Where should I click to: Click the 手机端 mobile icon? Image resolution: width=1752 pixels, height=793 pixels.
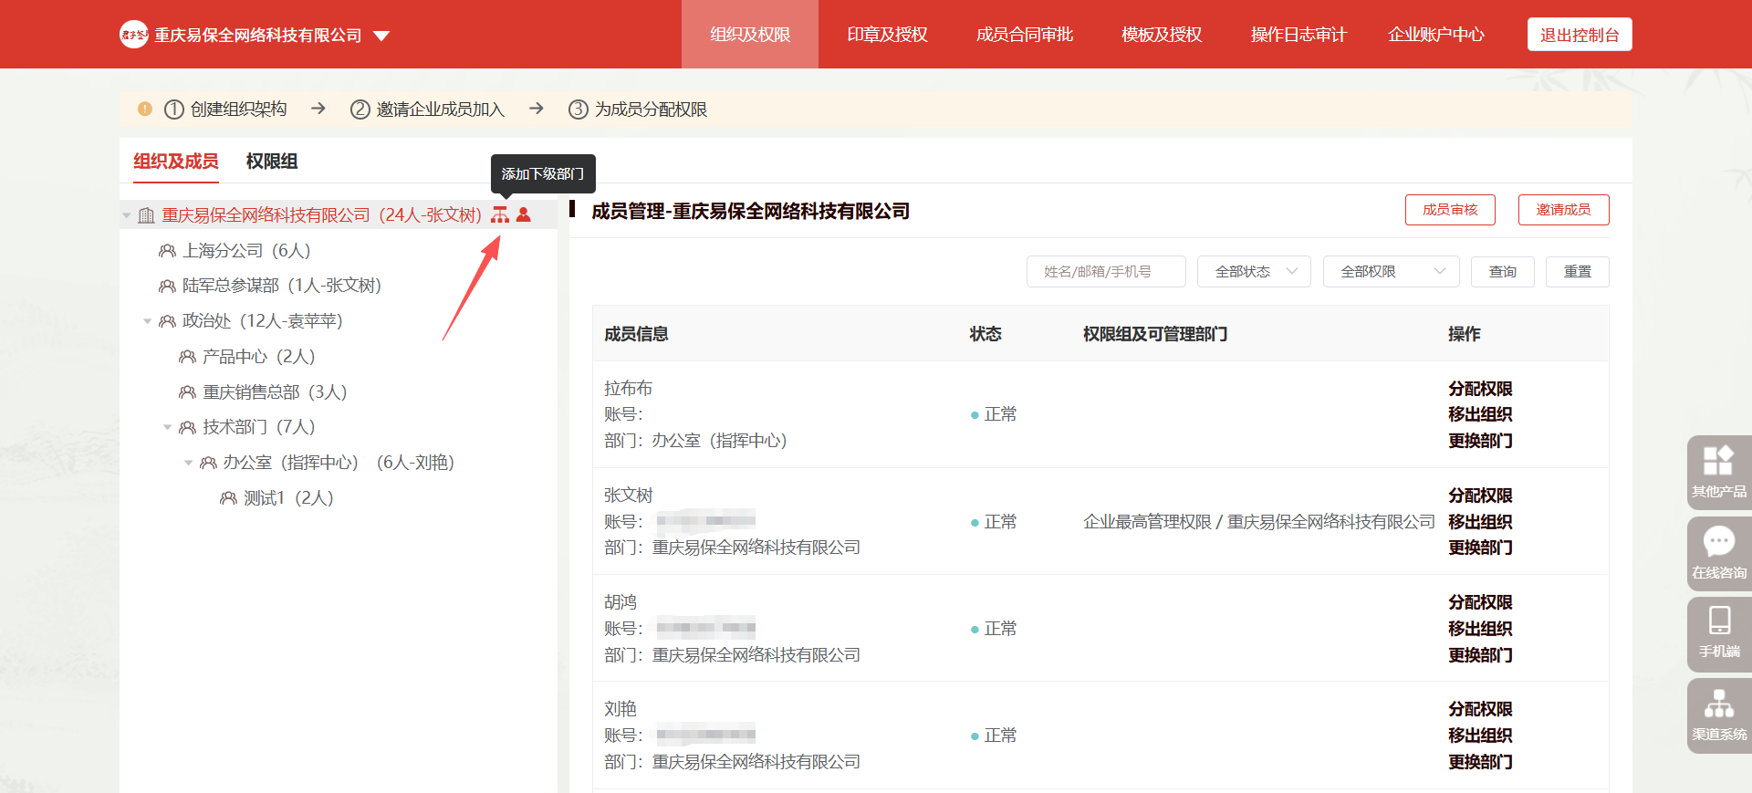pos(1718,632)
